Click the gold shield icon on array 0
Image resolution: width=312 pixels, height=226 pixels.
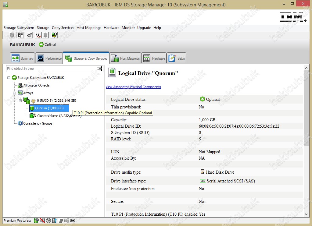point(33,101)
